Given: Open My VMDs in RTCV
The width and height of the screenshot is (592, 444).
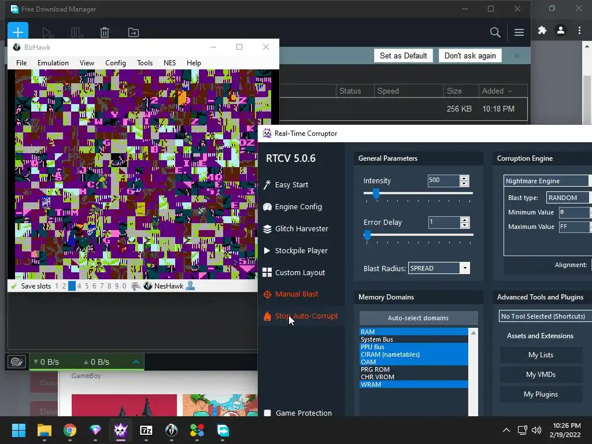Looking at the screenshot, I should 541,375.
